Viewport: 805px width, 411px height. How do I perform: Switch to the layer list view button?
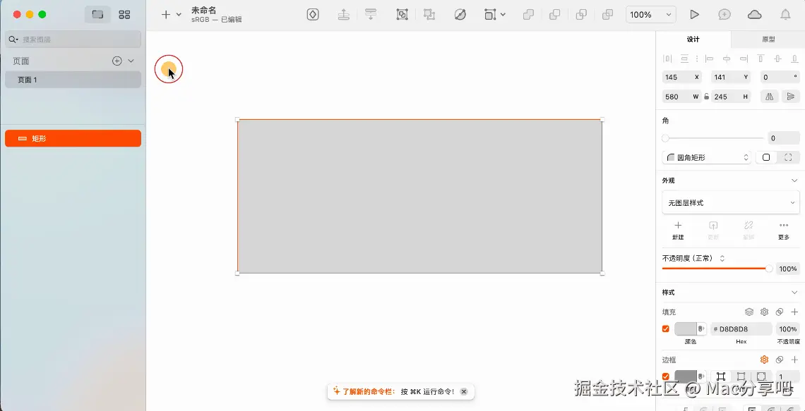click(x=97, y=15)
